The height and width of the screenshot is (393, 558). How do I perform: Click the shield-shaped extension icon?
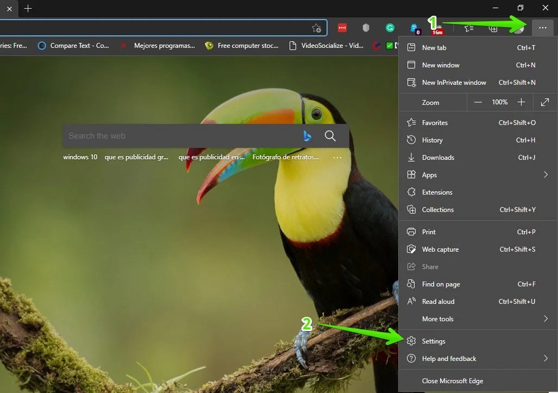coord(366,28)
